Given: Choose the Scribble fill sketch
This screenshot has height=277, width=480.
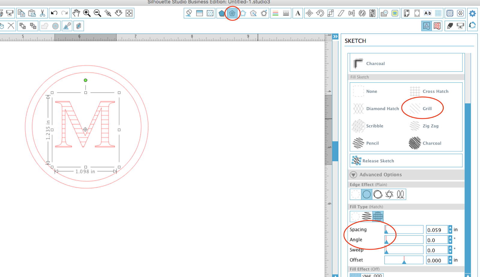Looking at the screenshot, I should pos(368,126).
